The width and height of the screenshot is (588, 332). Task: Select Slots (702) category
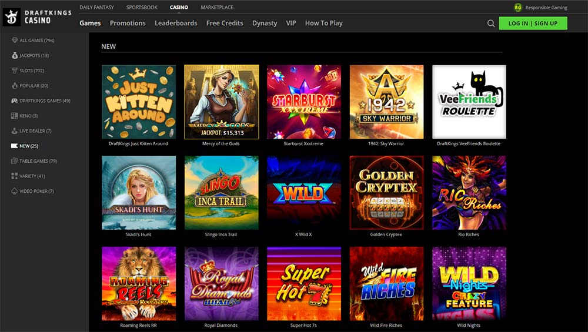(32, 71)
